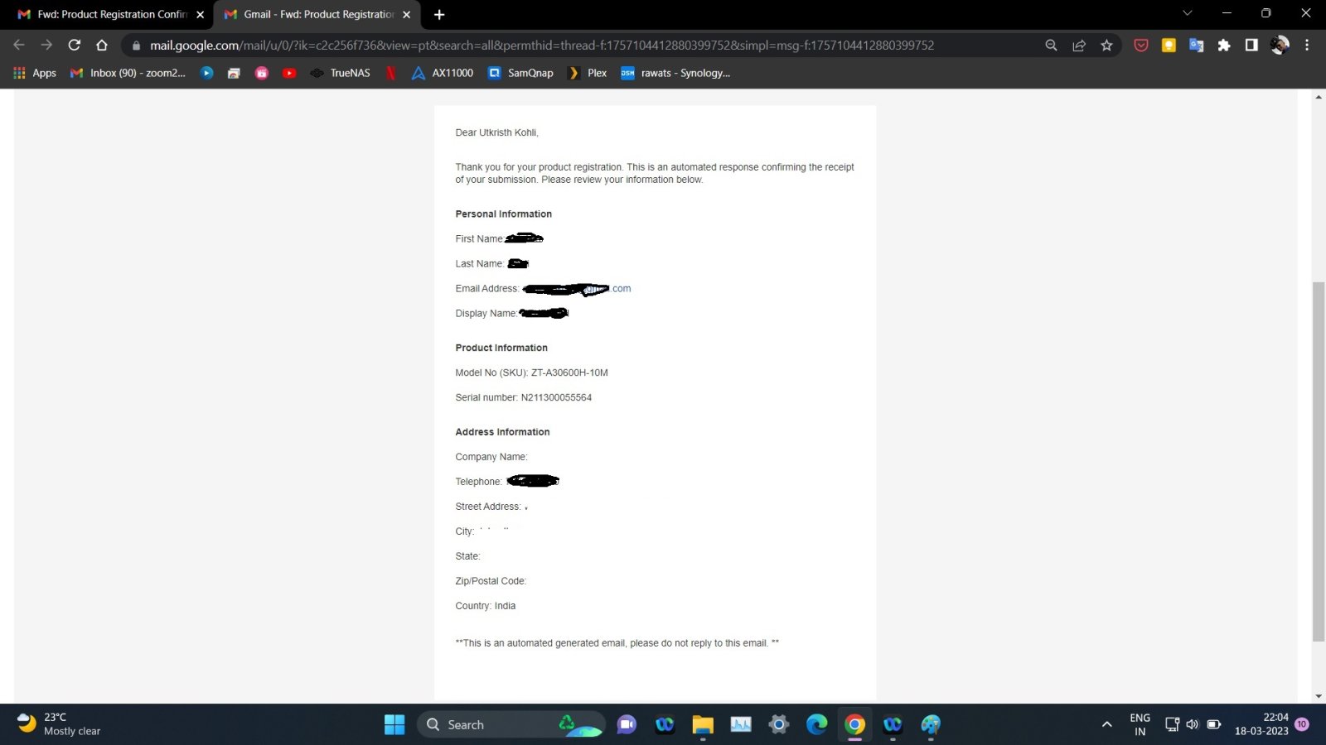Open a new browser tab
The width and height of the screenshot is (1326, 745).
click(439, 14)
